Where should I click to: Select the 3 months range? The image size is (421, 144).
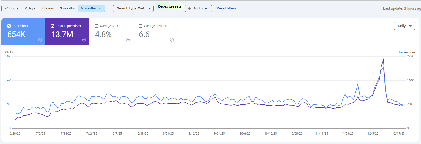point(67,8)
